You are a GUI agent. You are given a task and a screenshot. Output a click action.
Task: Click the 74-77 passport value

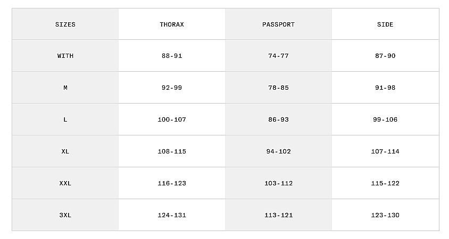click(278, 56)
